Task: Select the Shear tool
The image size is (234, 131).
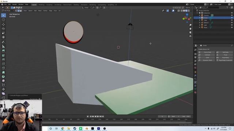Action: point(3,94)
